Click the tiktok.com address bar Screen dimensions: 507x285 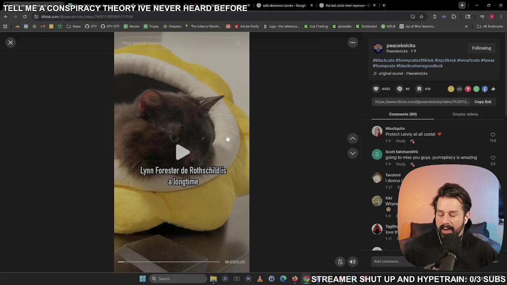click(222, 17)
